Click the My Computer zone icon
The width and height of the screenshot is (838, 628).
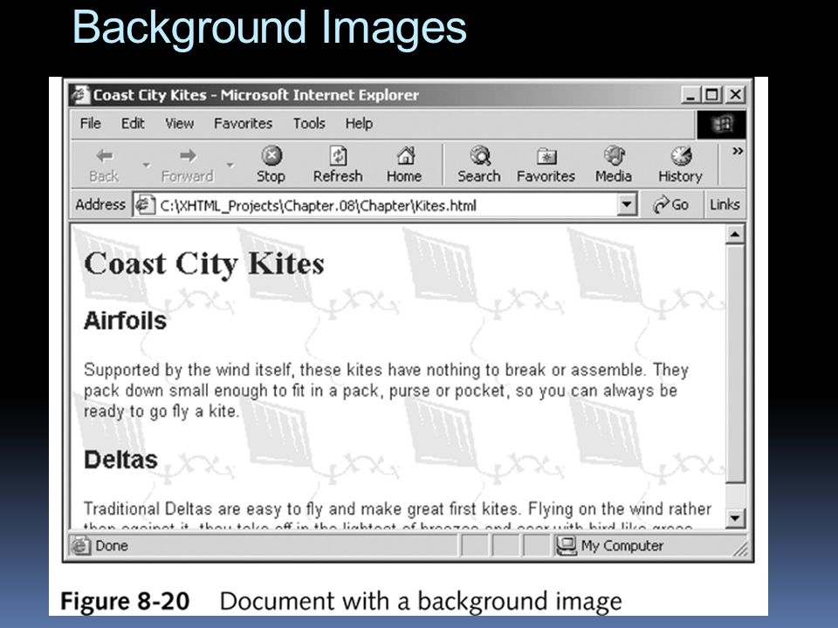pos(566,546)
